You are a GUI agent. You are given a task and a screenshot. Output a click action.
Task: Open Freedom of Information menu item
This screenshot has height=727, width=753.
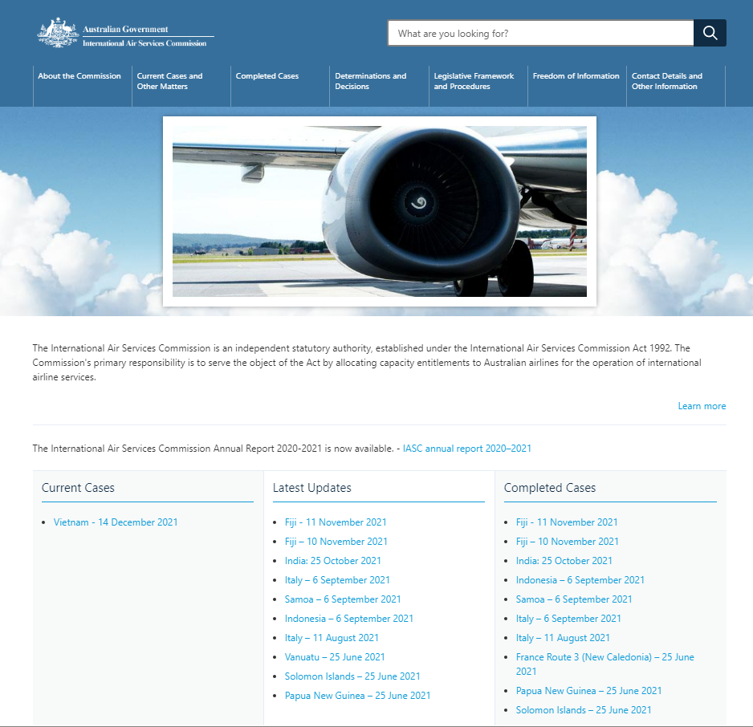[x=576, y=76]
